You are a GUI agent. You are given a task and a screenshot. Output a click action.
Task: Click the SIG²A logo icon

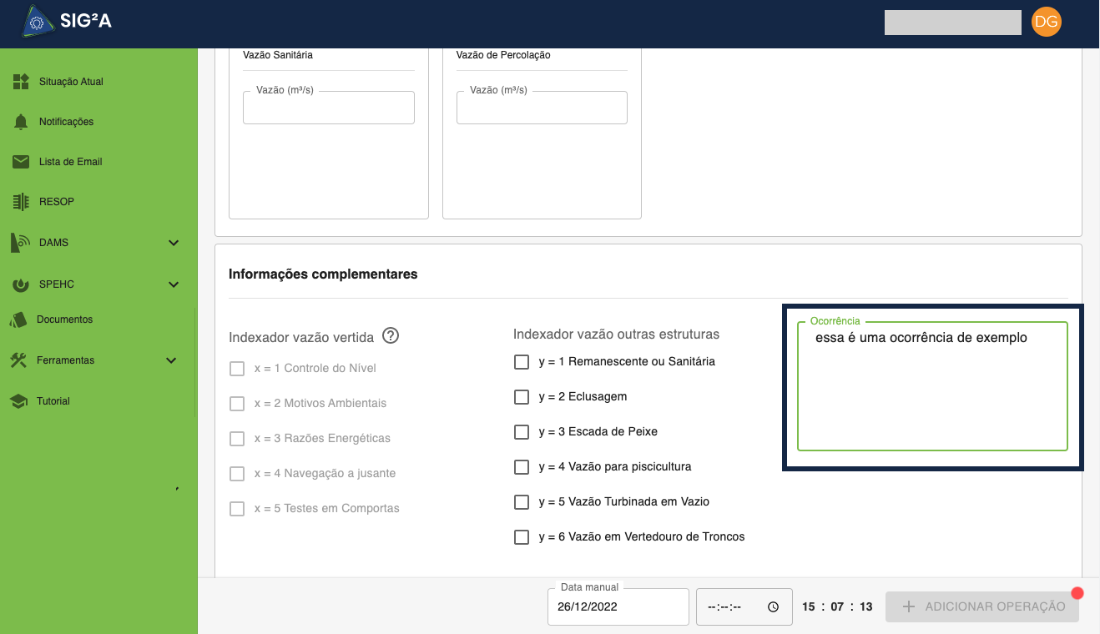[37, 23]
